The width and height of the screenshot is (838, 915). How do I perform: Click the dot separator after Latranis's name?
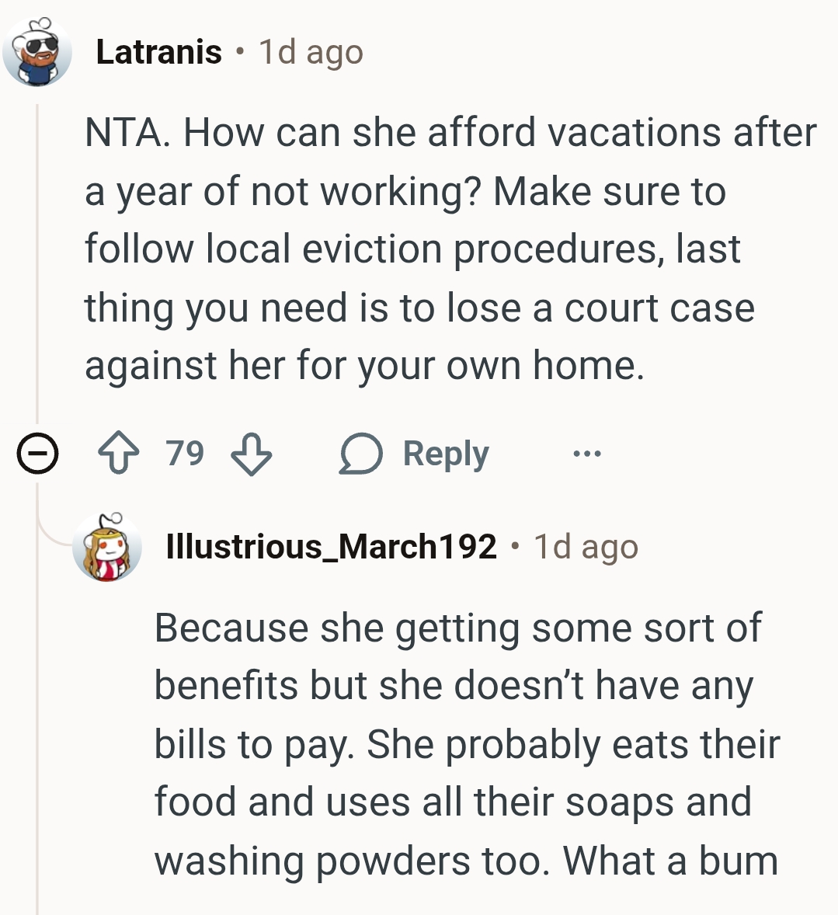click(241, 52)
